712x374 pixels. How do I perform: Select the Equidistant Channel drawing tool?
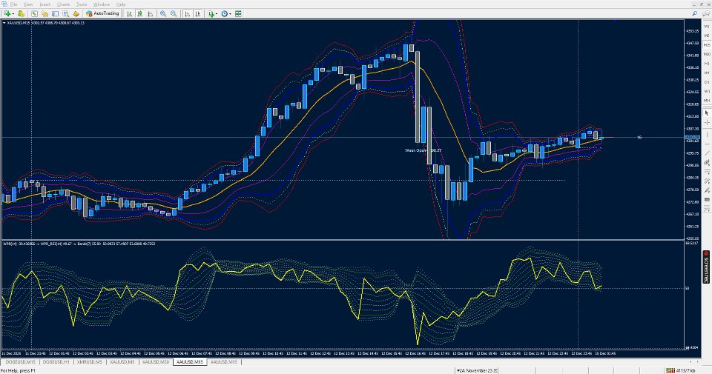(x=707, y=162)
